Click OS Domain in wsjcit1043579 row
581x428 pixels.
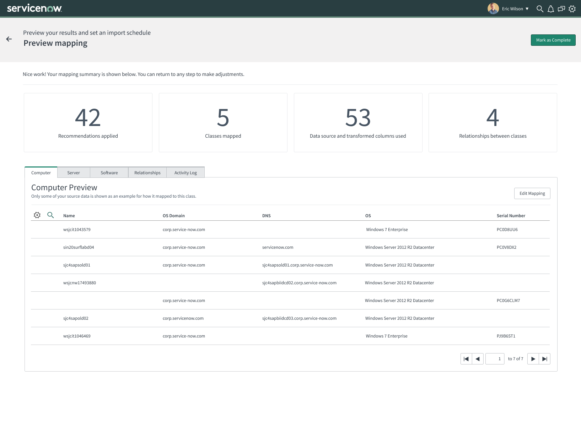(x=184, y=230)
